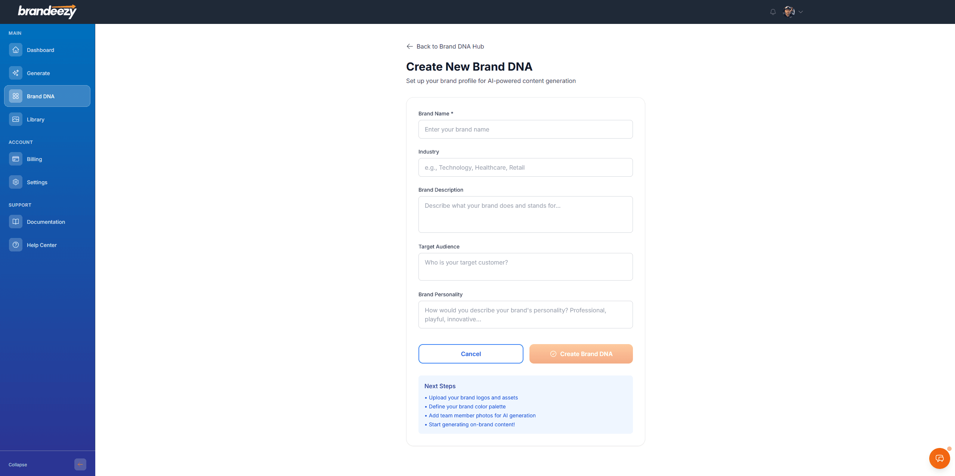Screen dimensions: 955x476
Task: Click the Billing card icon
Action: pyautogui.click(x=15, y=159)
